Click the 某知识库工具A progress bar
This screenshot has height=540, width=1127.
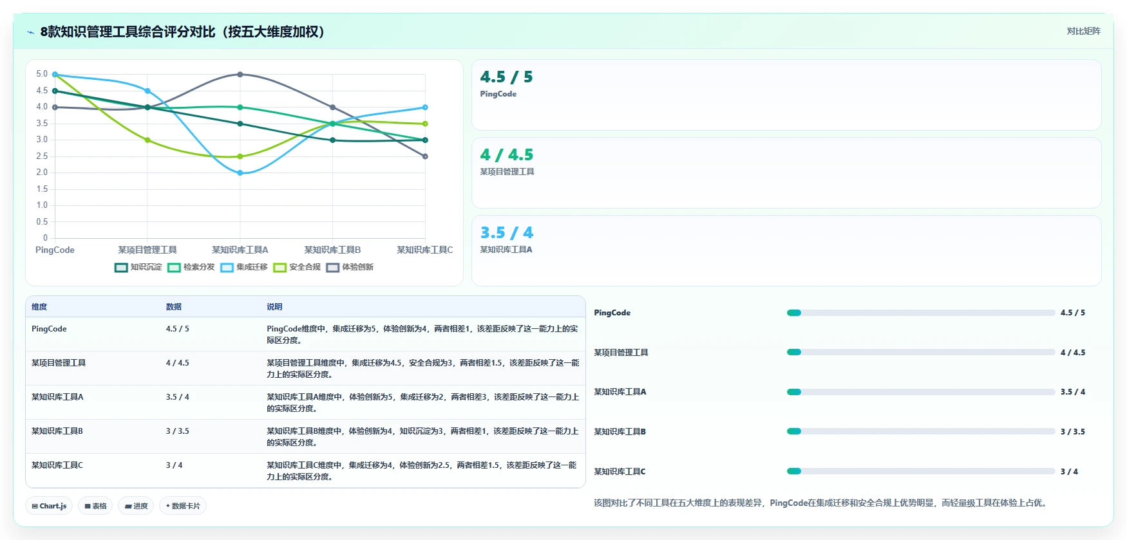(x=921, y=392)
